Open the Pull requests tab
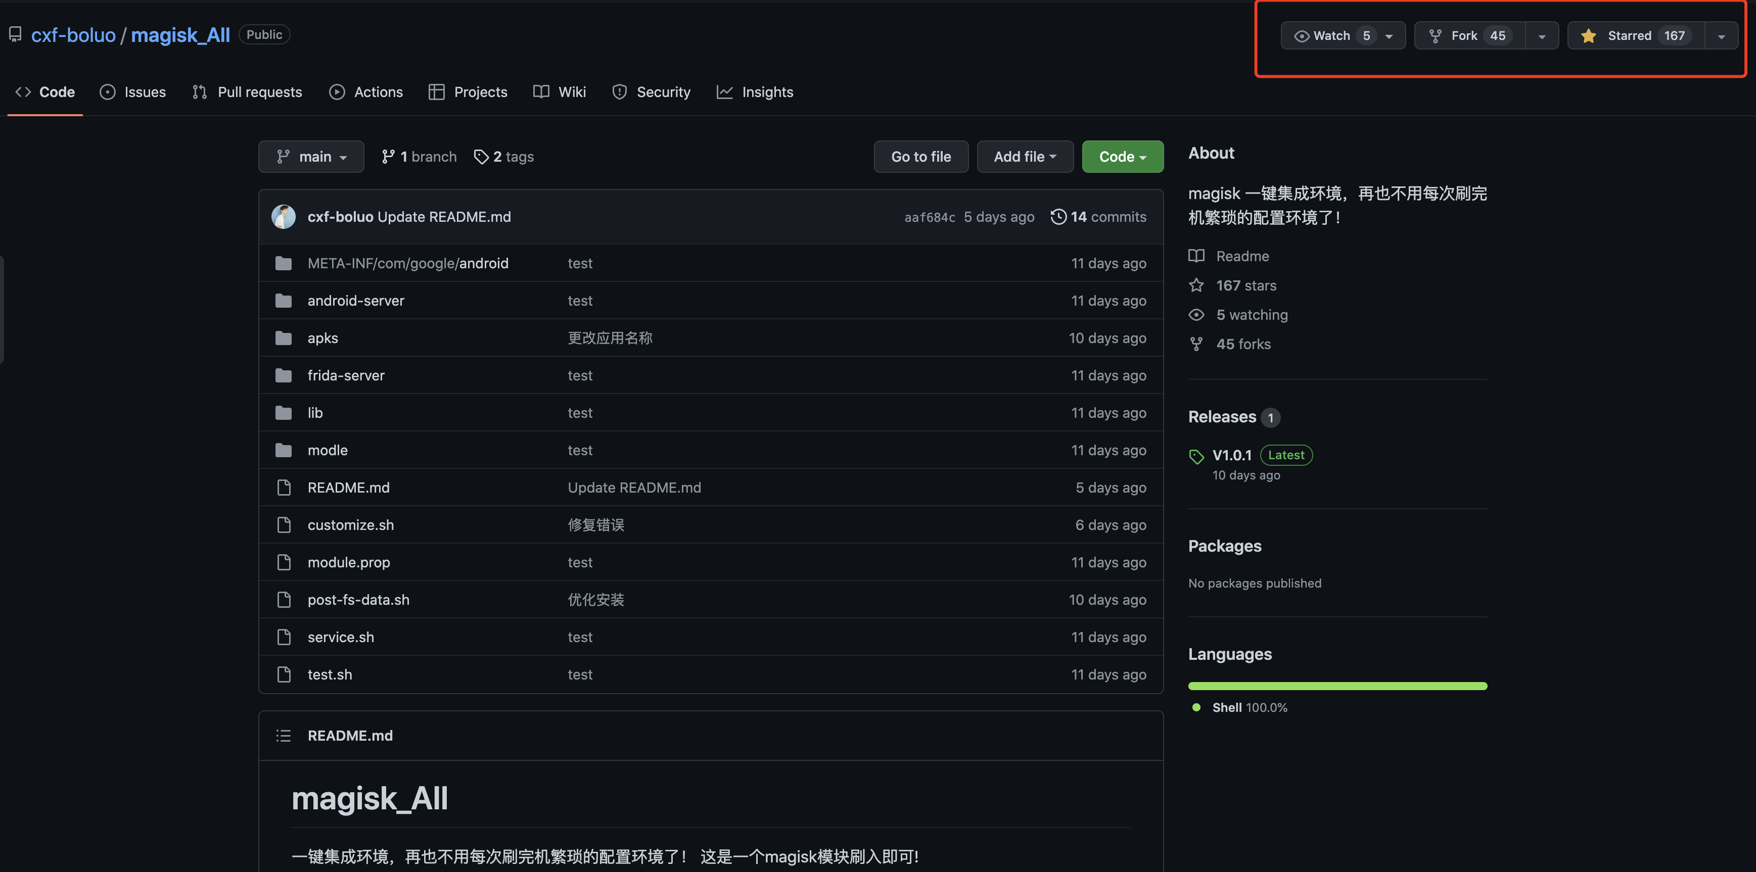 (247, 92)
